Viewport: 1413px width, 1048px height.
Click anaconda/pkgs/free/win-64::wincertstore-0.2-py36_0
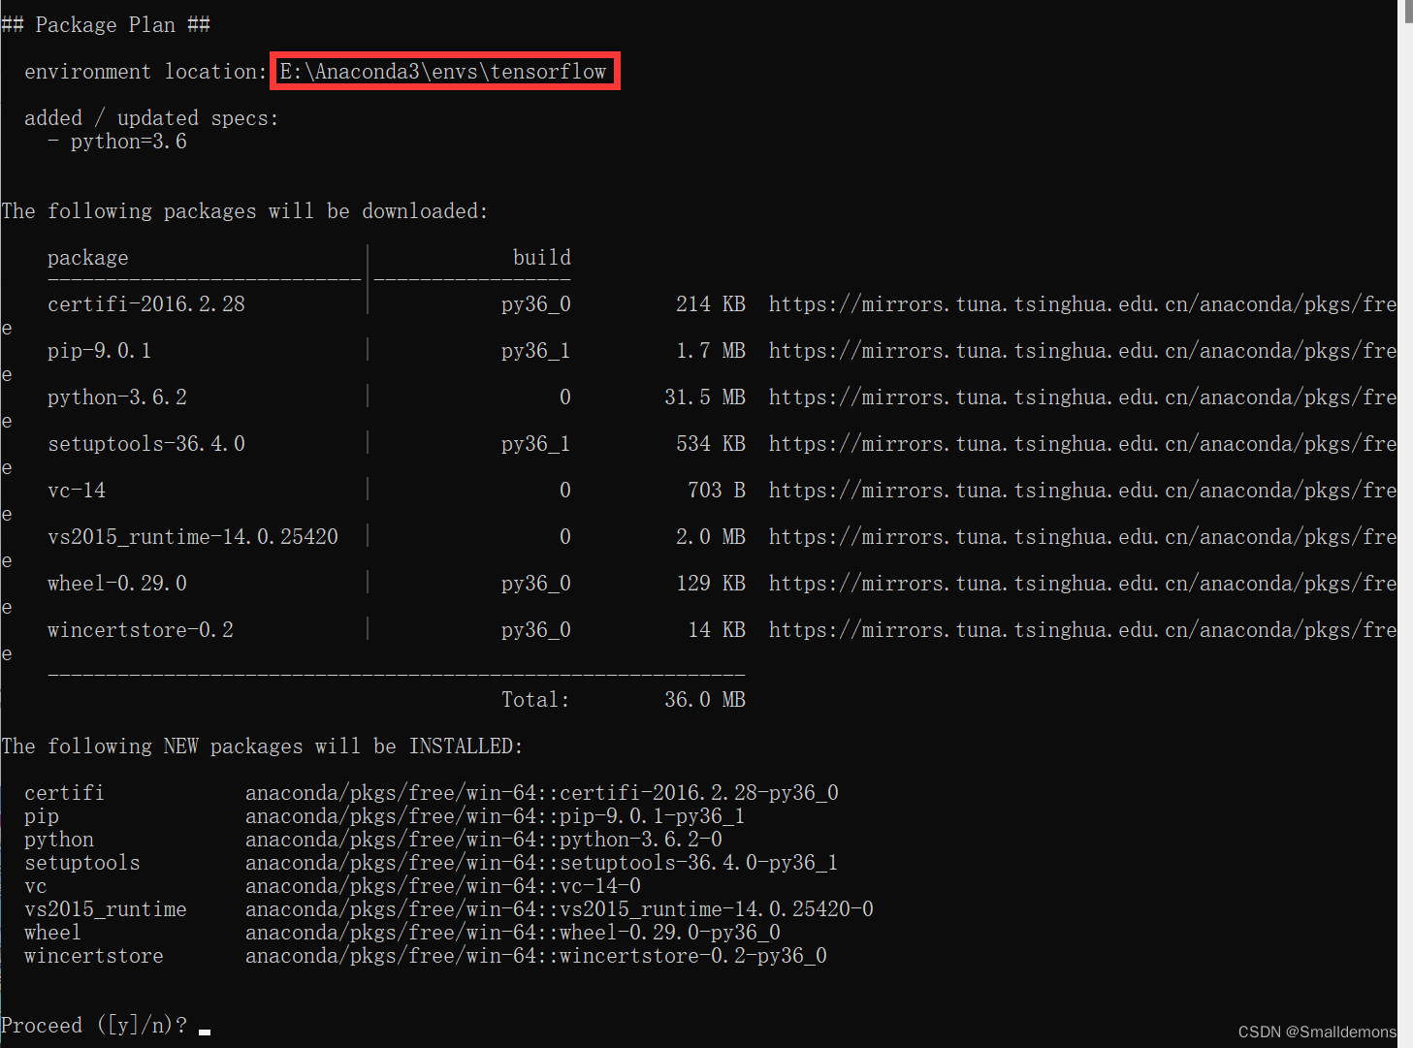click(x=536, y=956)
